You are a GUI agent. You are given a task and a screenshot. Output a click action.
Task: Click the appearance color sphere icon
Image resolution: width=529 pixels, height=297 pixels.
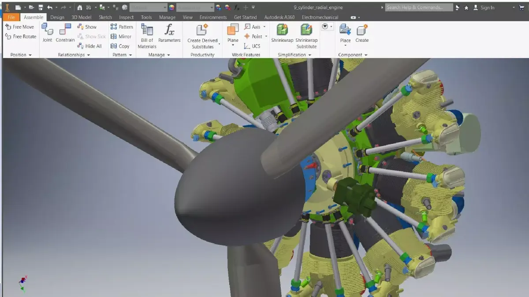coord(171,7)
